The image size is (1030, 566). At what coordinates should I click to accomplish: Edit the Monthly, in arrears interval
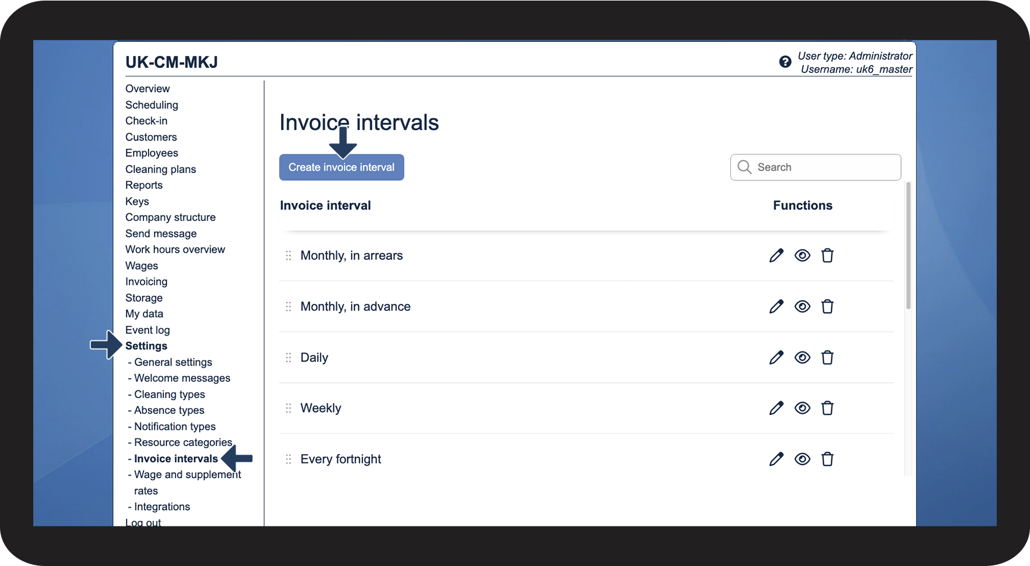pyautogui.click(x=776, y=255)
